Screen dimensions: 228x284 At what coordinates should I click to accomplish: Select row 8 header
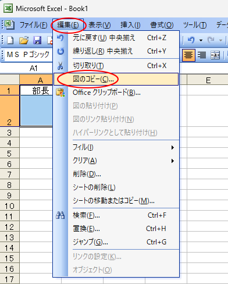[x=9, y=184]
